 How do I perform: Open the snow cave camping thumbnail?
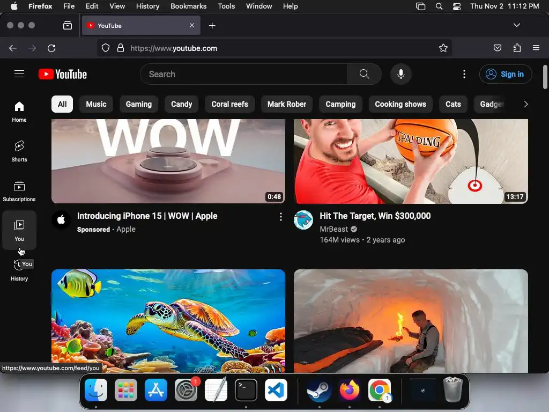coord(411,321)
